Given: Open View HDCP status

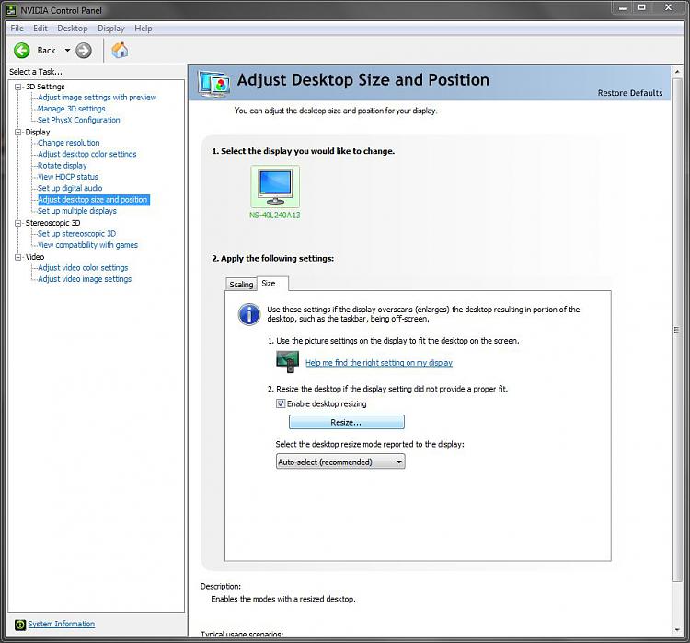Looking at the screenshot, I should [x=68, y=177].
